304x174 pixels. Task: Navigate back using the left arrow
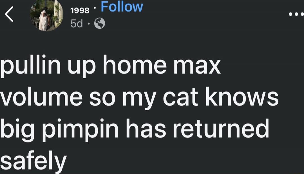coord(9,14)
